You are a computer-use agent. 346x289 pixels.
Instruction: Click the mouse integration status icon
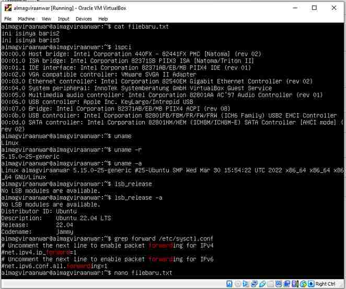click(303, 284)
